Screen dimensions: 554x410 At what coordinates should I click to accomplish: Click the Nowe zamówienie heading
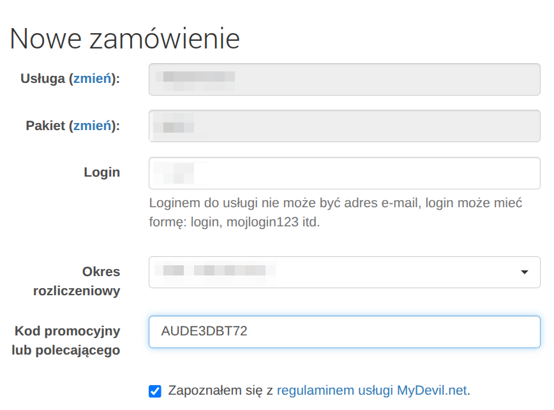125,38
